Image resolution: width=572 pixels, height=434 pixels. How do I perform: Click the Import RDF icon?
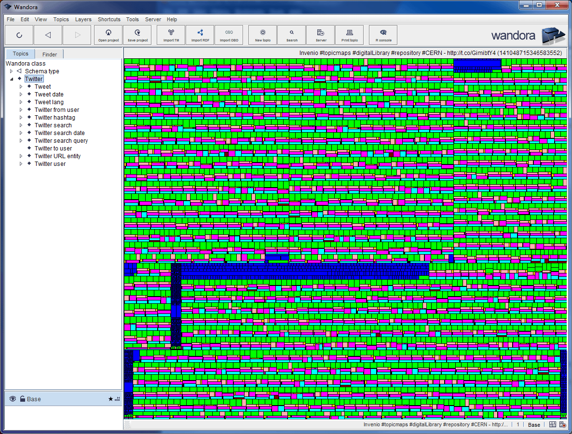(x=200, y=35)
